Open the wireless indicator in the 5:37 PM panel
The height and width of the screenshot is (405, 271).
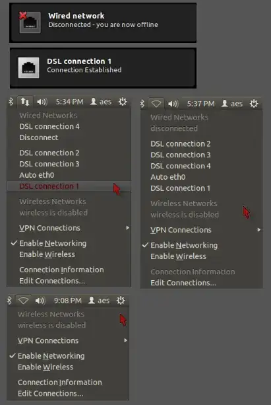tap(156, 104)
